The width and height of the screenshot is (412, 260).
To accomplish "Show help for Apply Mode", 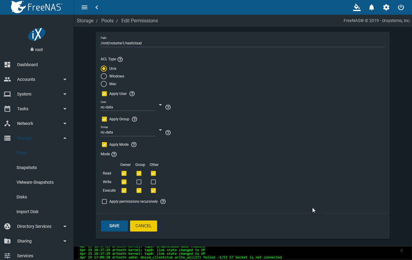I will [134, 145].
